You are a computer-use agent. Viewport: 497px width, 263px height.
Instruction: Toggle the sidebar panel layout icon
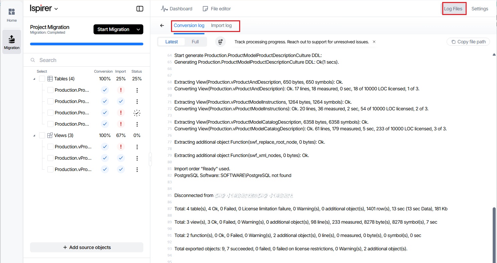(140, 9)
